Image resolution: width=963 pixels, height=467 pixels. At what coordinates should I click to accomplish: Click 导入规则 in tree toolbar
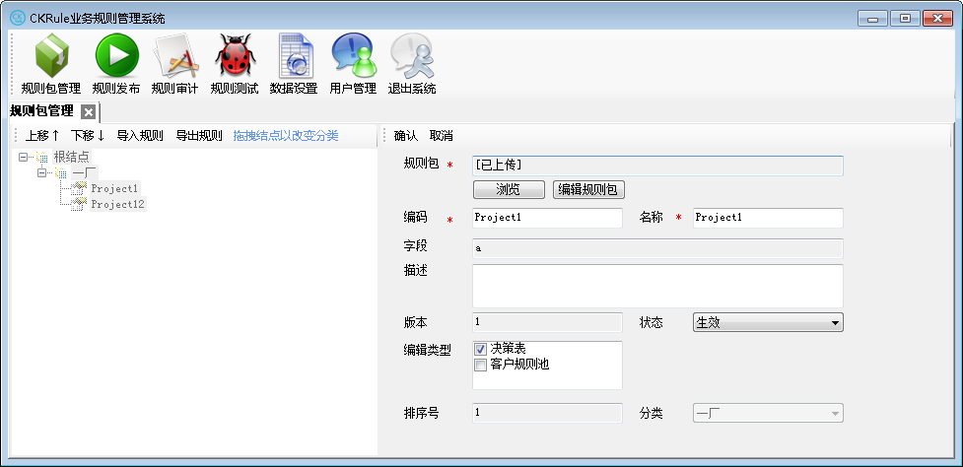(140, 136)
